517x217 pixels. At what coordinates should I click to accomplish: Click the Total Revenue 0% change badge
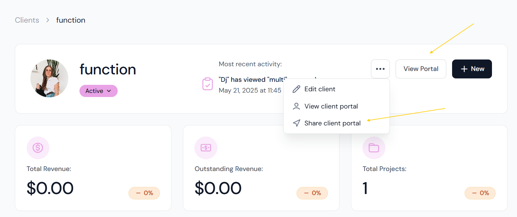click(x=144, y=193)
